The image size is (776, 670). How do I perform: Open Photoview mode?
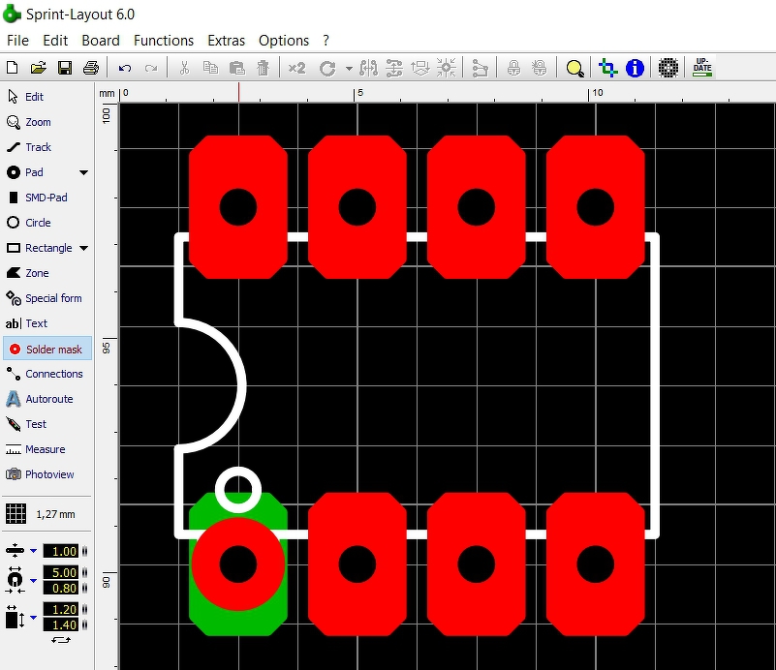pos(47,474)
